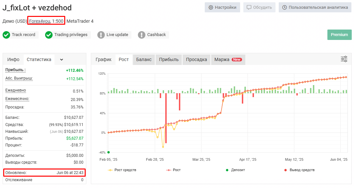
Task: Open the Прибыль chart tab
Action: click(169, 59)
